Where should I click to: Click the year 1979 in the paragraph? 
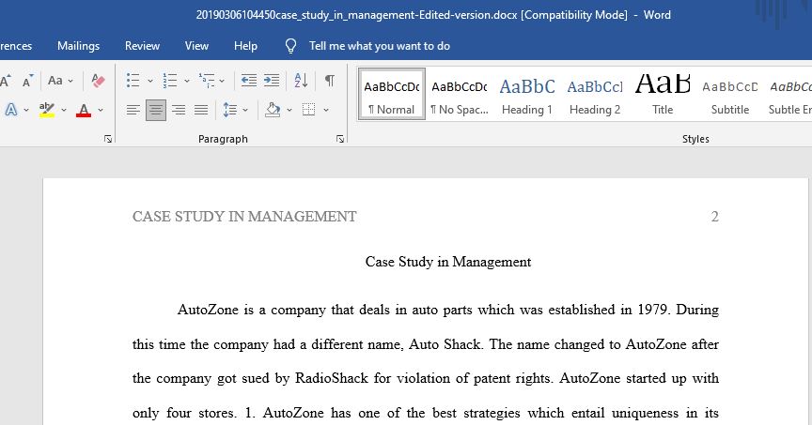(x=654, y=310)
